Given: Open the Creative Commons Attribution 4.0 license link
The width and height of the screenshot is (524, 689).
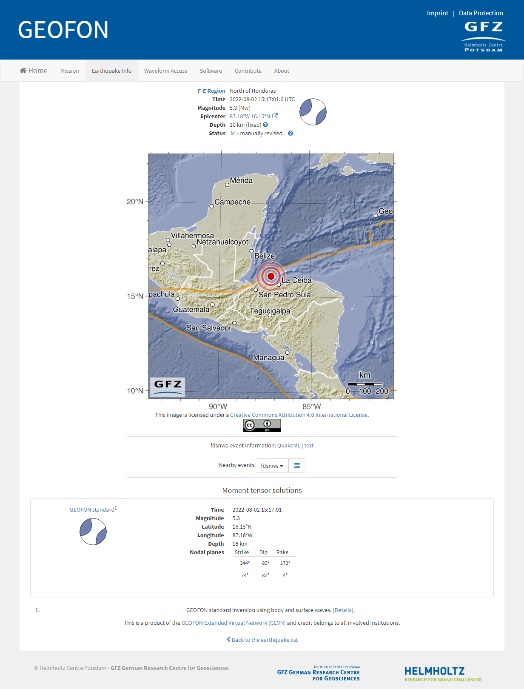Looking at the screenshot, I should pyautogui.click(x=299, y=415).
